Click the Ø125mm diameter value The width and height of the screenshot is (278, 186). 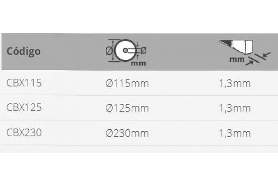[127, 108]
